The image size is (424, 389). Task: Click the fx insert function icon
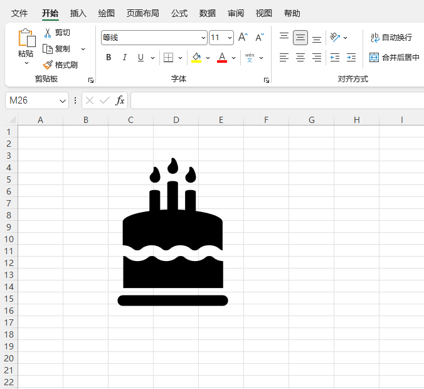(120, 100)
